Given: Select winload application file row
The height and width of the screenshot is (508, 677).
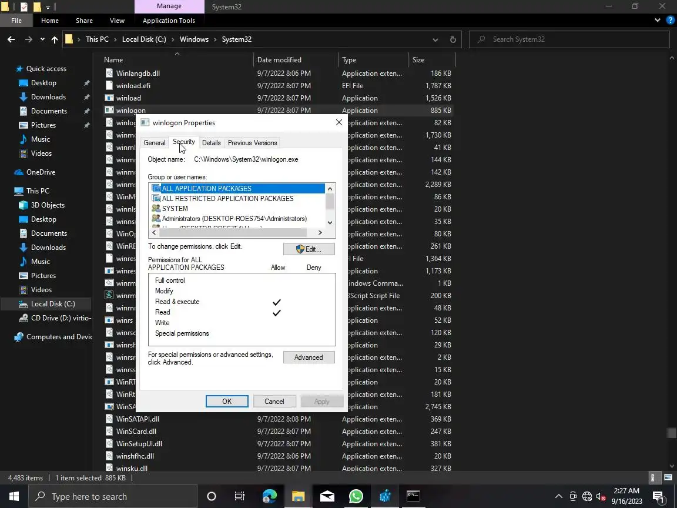Looking at the screenshot, I should (279, 98).
